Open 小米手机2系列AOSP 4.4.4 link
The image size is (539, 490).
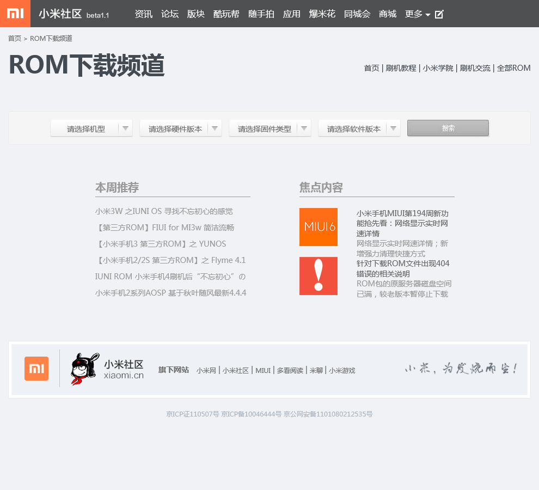click(171, 293)
